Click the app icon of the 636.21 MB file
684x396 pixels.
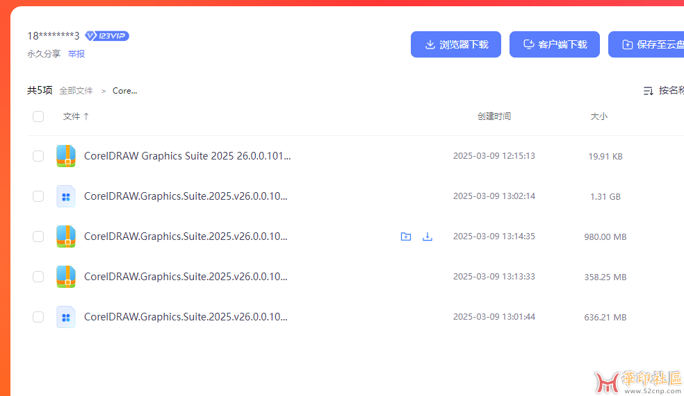(66, 317)
